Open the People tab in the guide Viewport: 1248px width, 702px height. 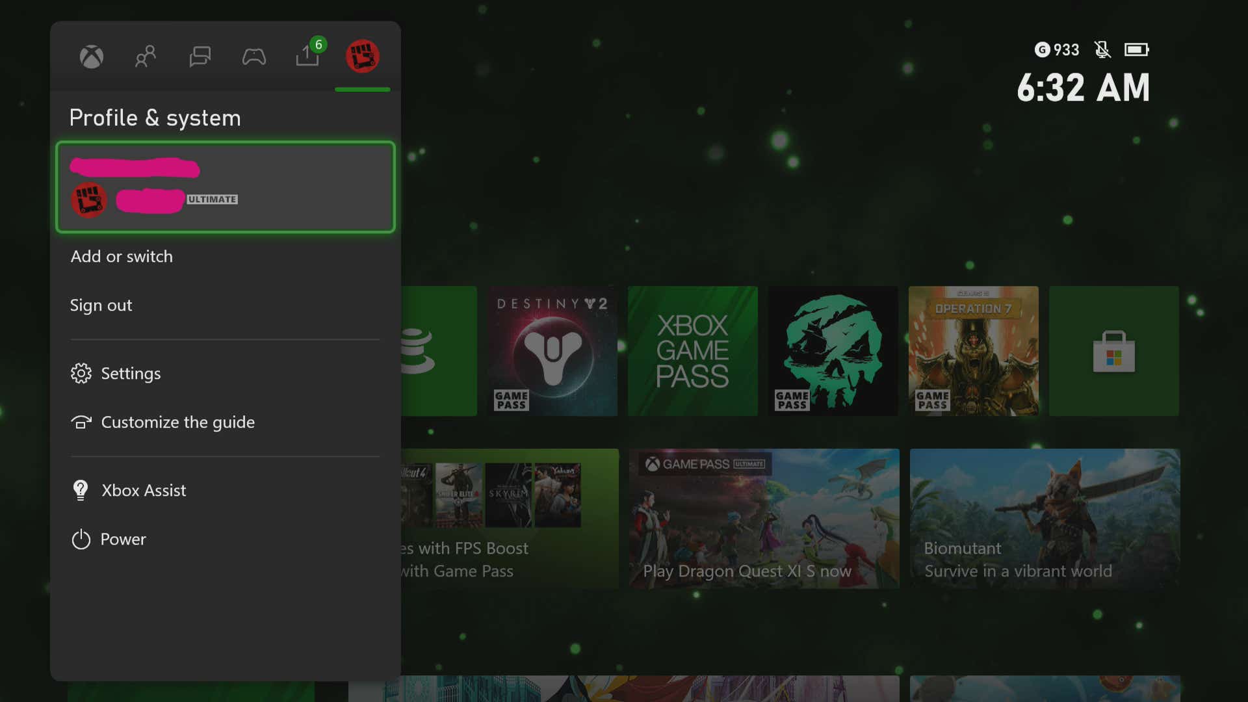coord(145,57)
